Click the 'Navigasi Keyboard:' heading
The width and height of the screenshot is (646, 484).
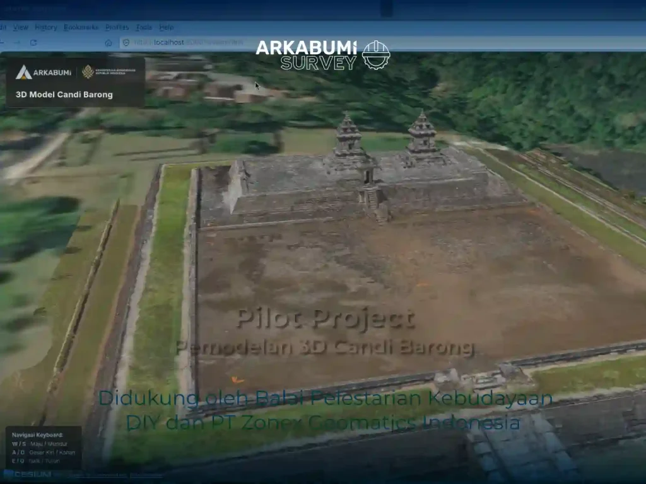(x=37, y=435)
